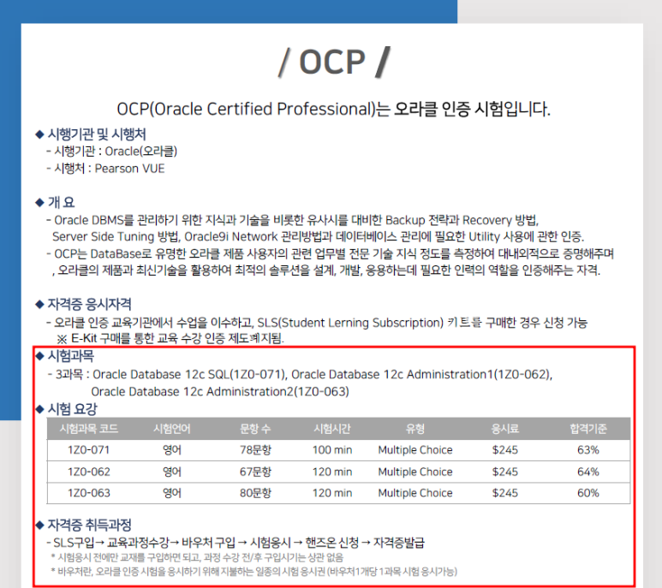
Task: Click the '유형' column header
Action: pyautogui.click(x=415, y=429)
